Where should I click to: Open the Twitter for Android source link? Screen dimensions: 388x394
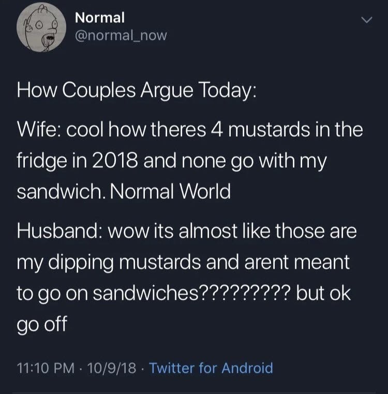click(x=211, y=368)
